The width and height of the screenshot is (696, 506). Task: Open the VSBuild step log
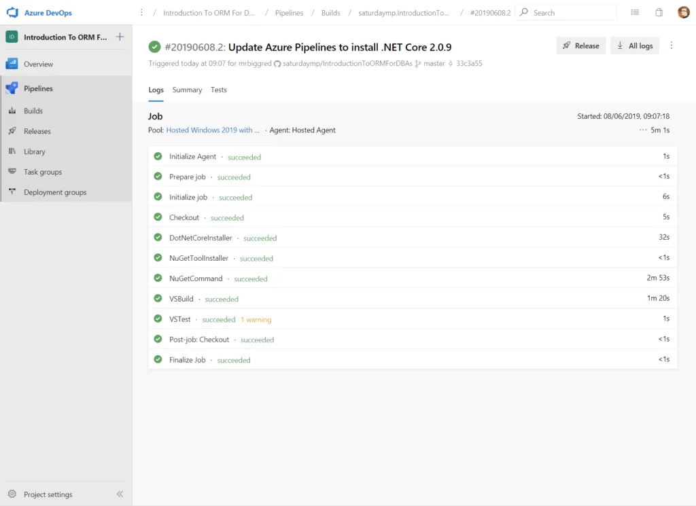413,298
